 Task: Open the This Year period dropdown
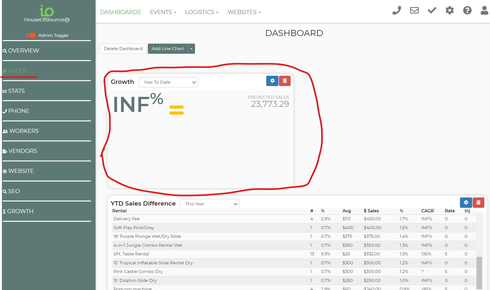210,204
